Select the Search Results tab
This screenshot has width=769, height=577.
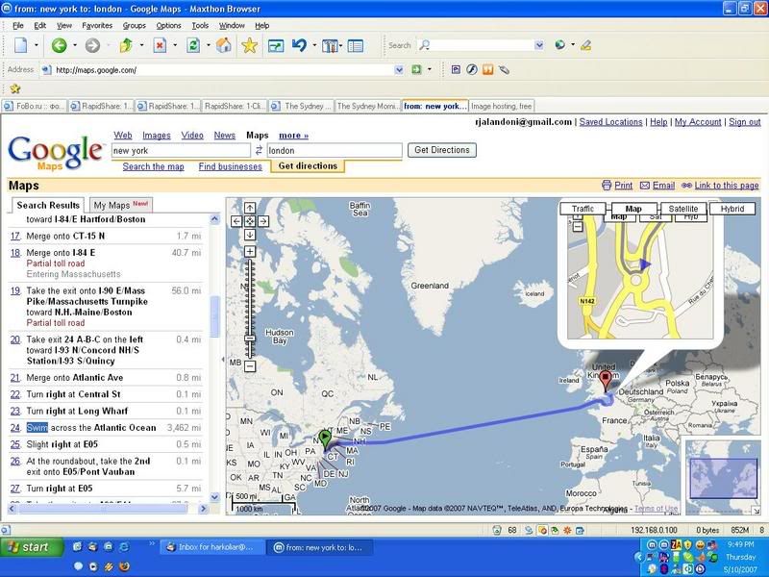47,205
